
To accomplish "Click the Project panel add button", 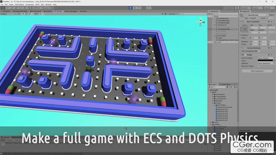I will 210,87.
